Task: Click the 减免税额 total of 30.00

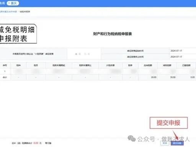Action: click(173, 77)
